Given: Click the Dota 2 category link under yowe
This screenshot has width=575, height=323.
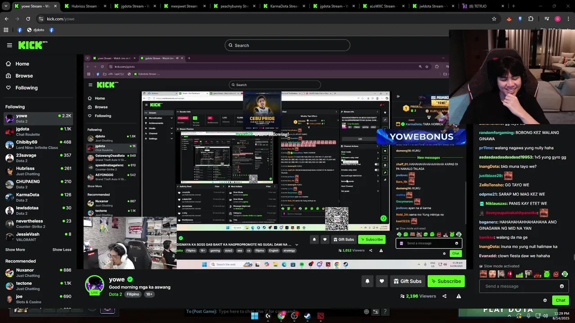Looking at the screenshot, I should [115, 294].
